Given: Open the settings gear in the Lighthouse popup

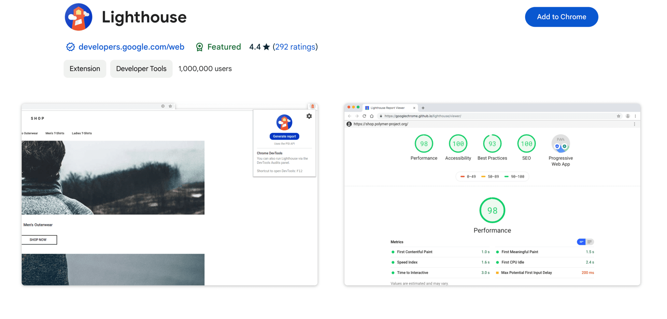Looking at the screenshot, I should pyautogui.click(x=309, y=116).
